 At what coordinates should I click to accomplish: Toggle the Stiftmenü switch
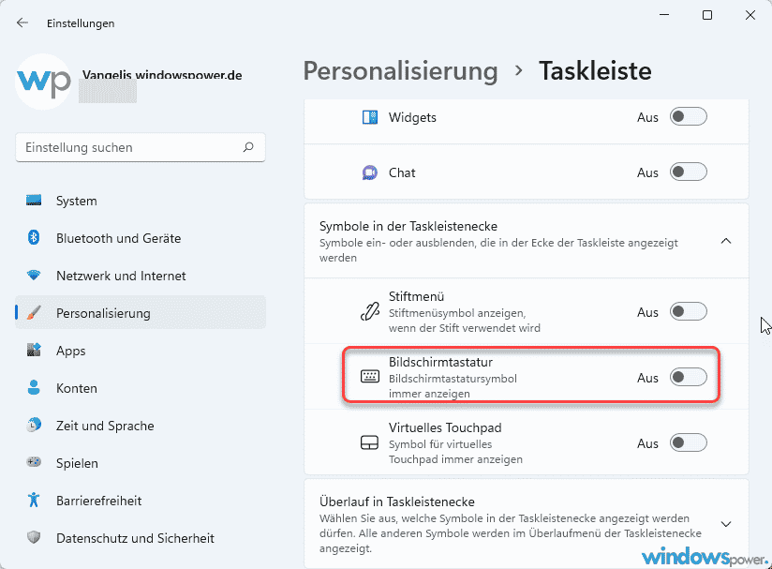(x=688, y=312)
